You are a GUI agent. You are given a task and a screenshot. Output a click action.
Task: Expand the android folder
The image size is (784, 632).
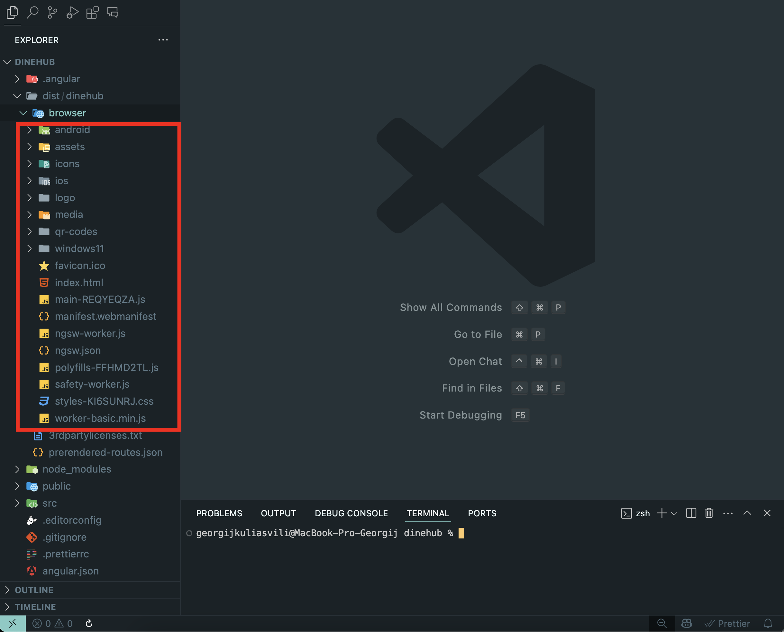[90, 130]
